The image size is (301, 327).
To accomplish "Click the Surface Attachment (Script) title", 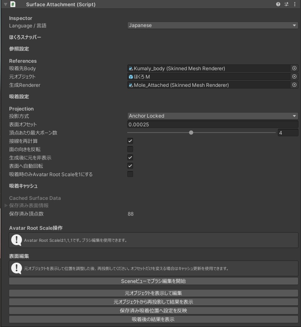I will [x=61, y=5].
